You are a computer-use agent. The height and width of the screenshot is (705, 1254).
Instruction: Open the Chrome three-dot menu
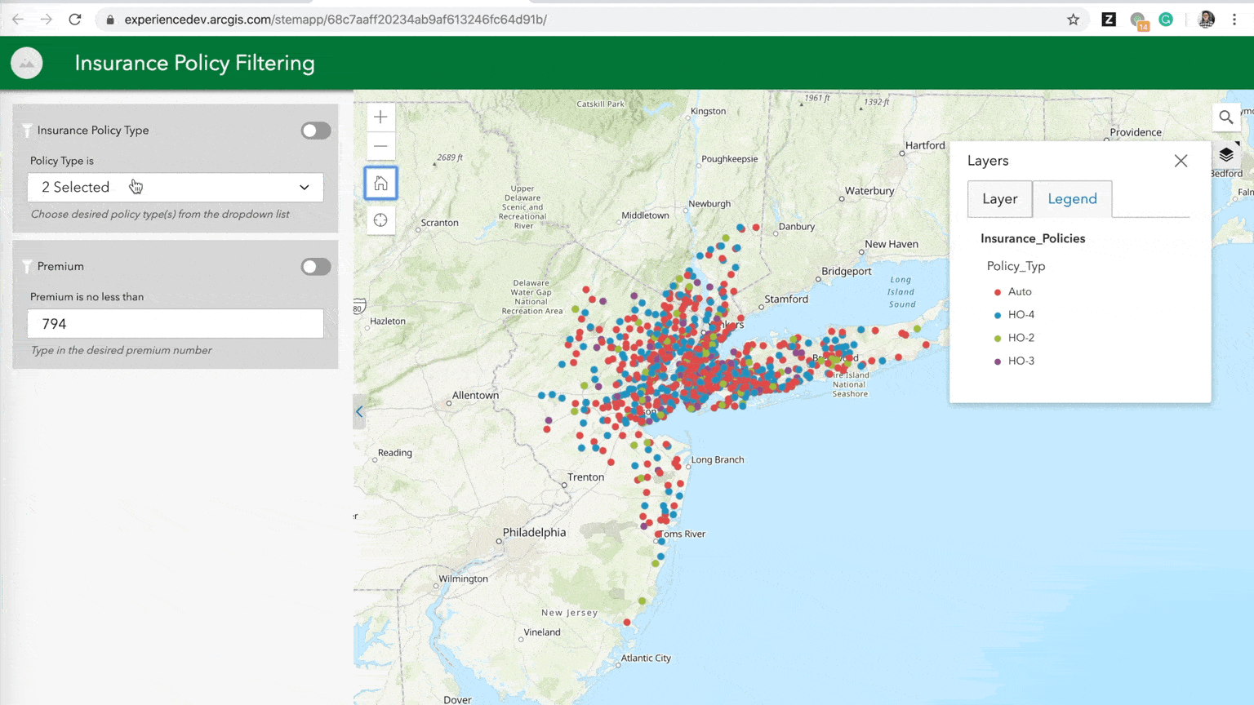[x=1234, y=20]
